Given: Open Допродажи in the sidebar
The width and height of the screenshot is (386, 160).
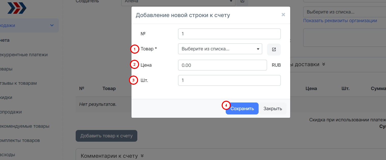Looking at the screenshot, I should pos(11,112).
